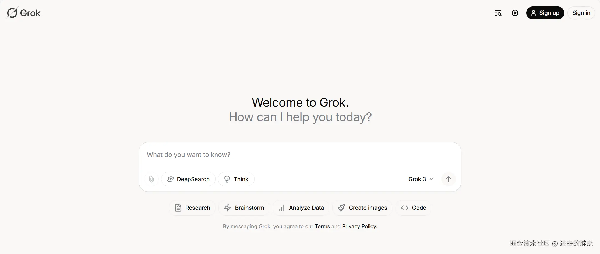Choose the Brainstorm suggestion

(244, 208)
